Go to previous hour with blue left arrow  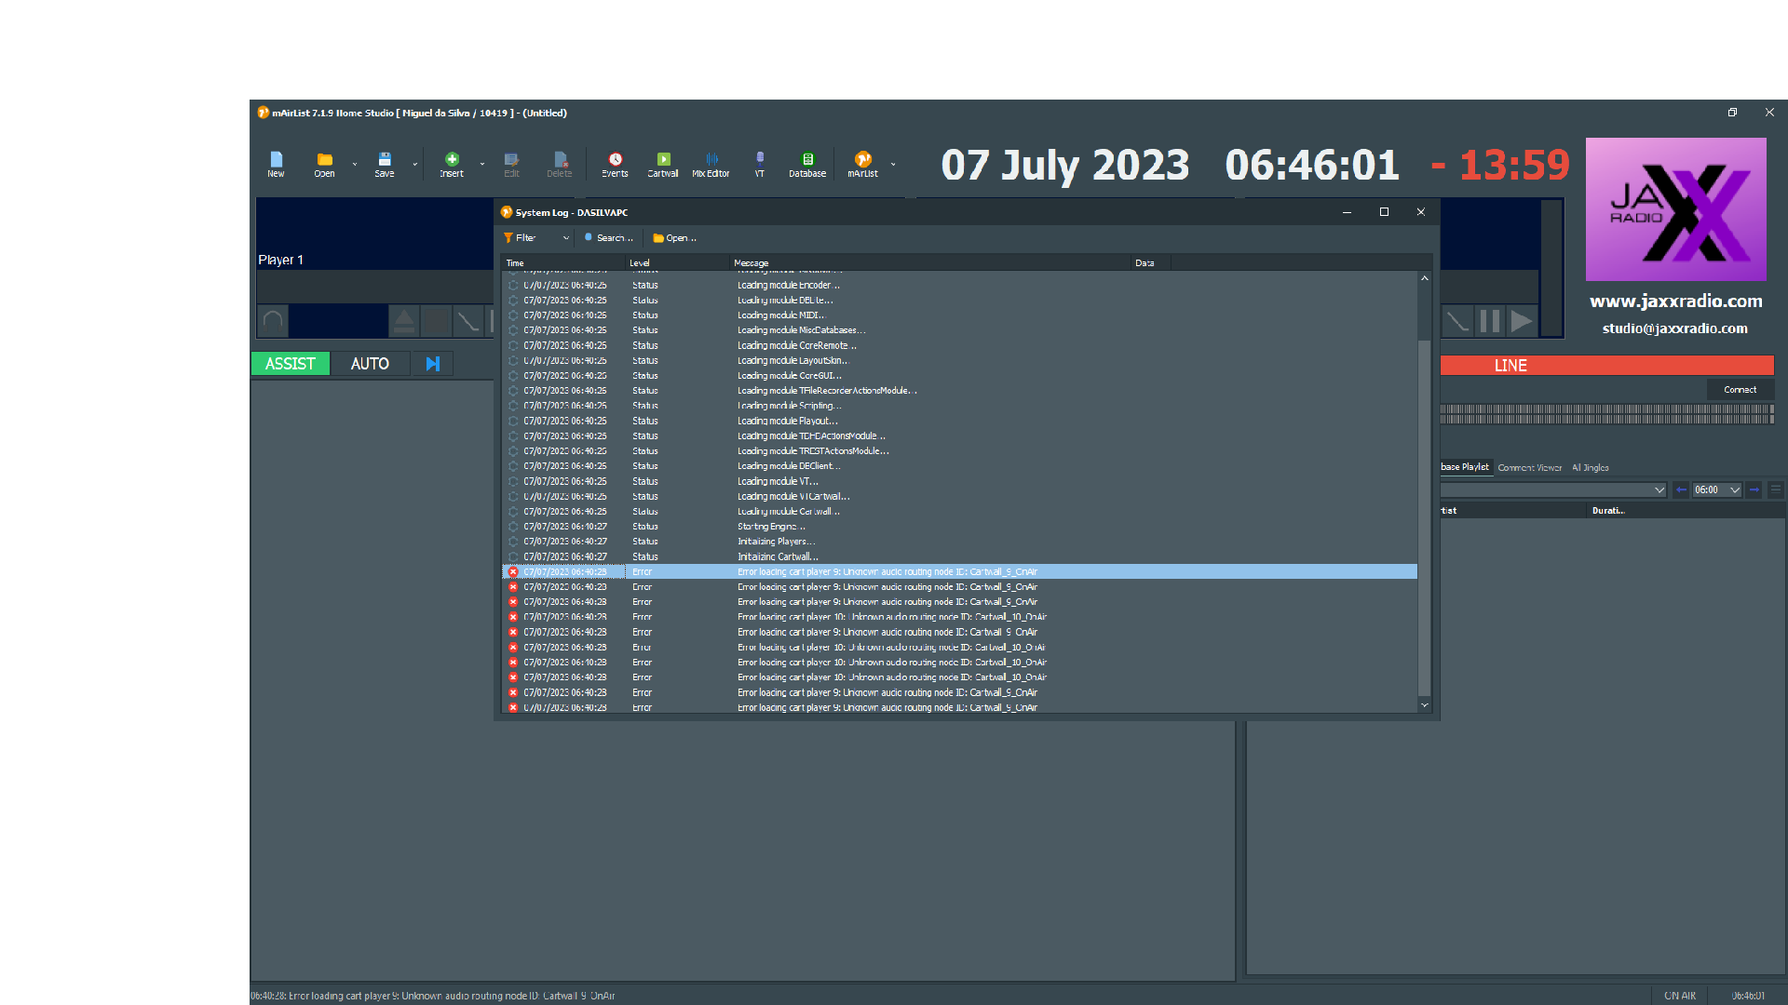click(x=1681, y=489)
